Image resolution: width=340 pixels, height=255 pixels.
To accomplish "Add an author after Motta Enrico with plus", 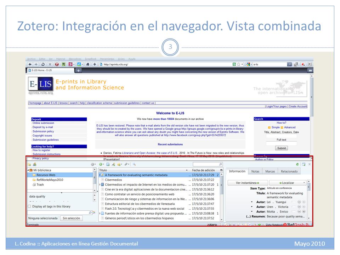I will coord(304,211).
